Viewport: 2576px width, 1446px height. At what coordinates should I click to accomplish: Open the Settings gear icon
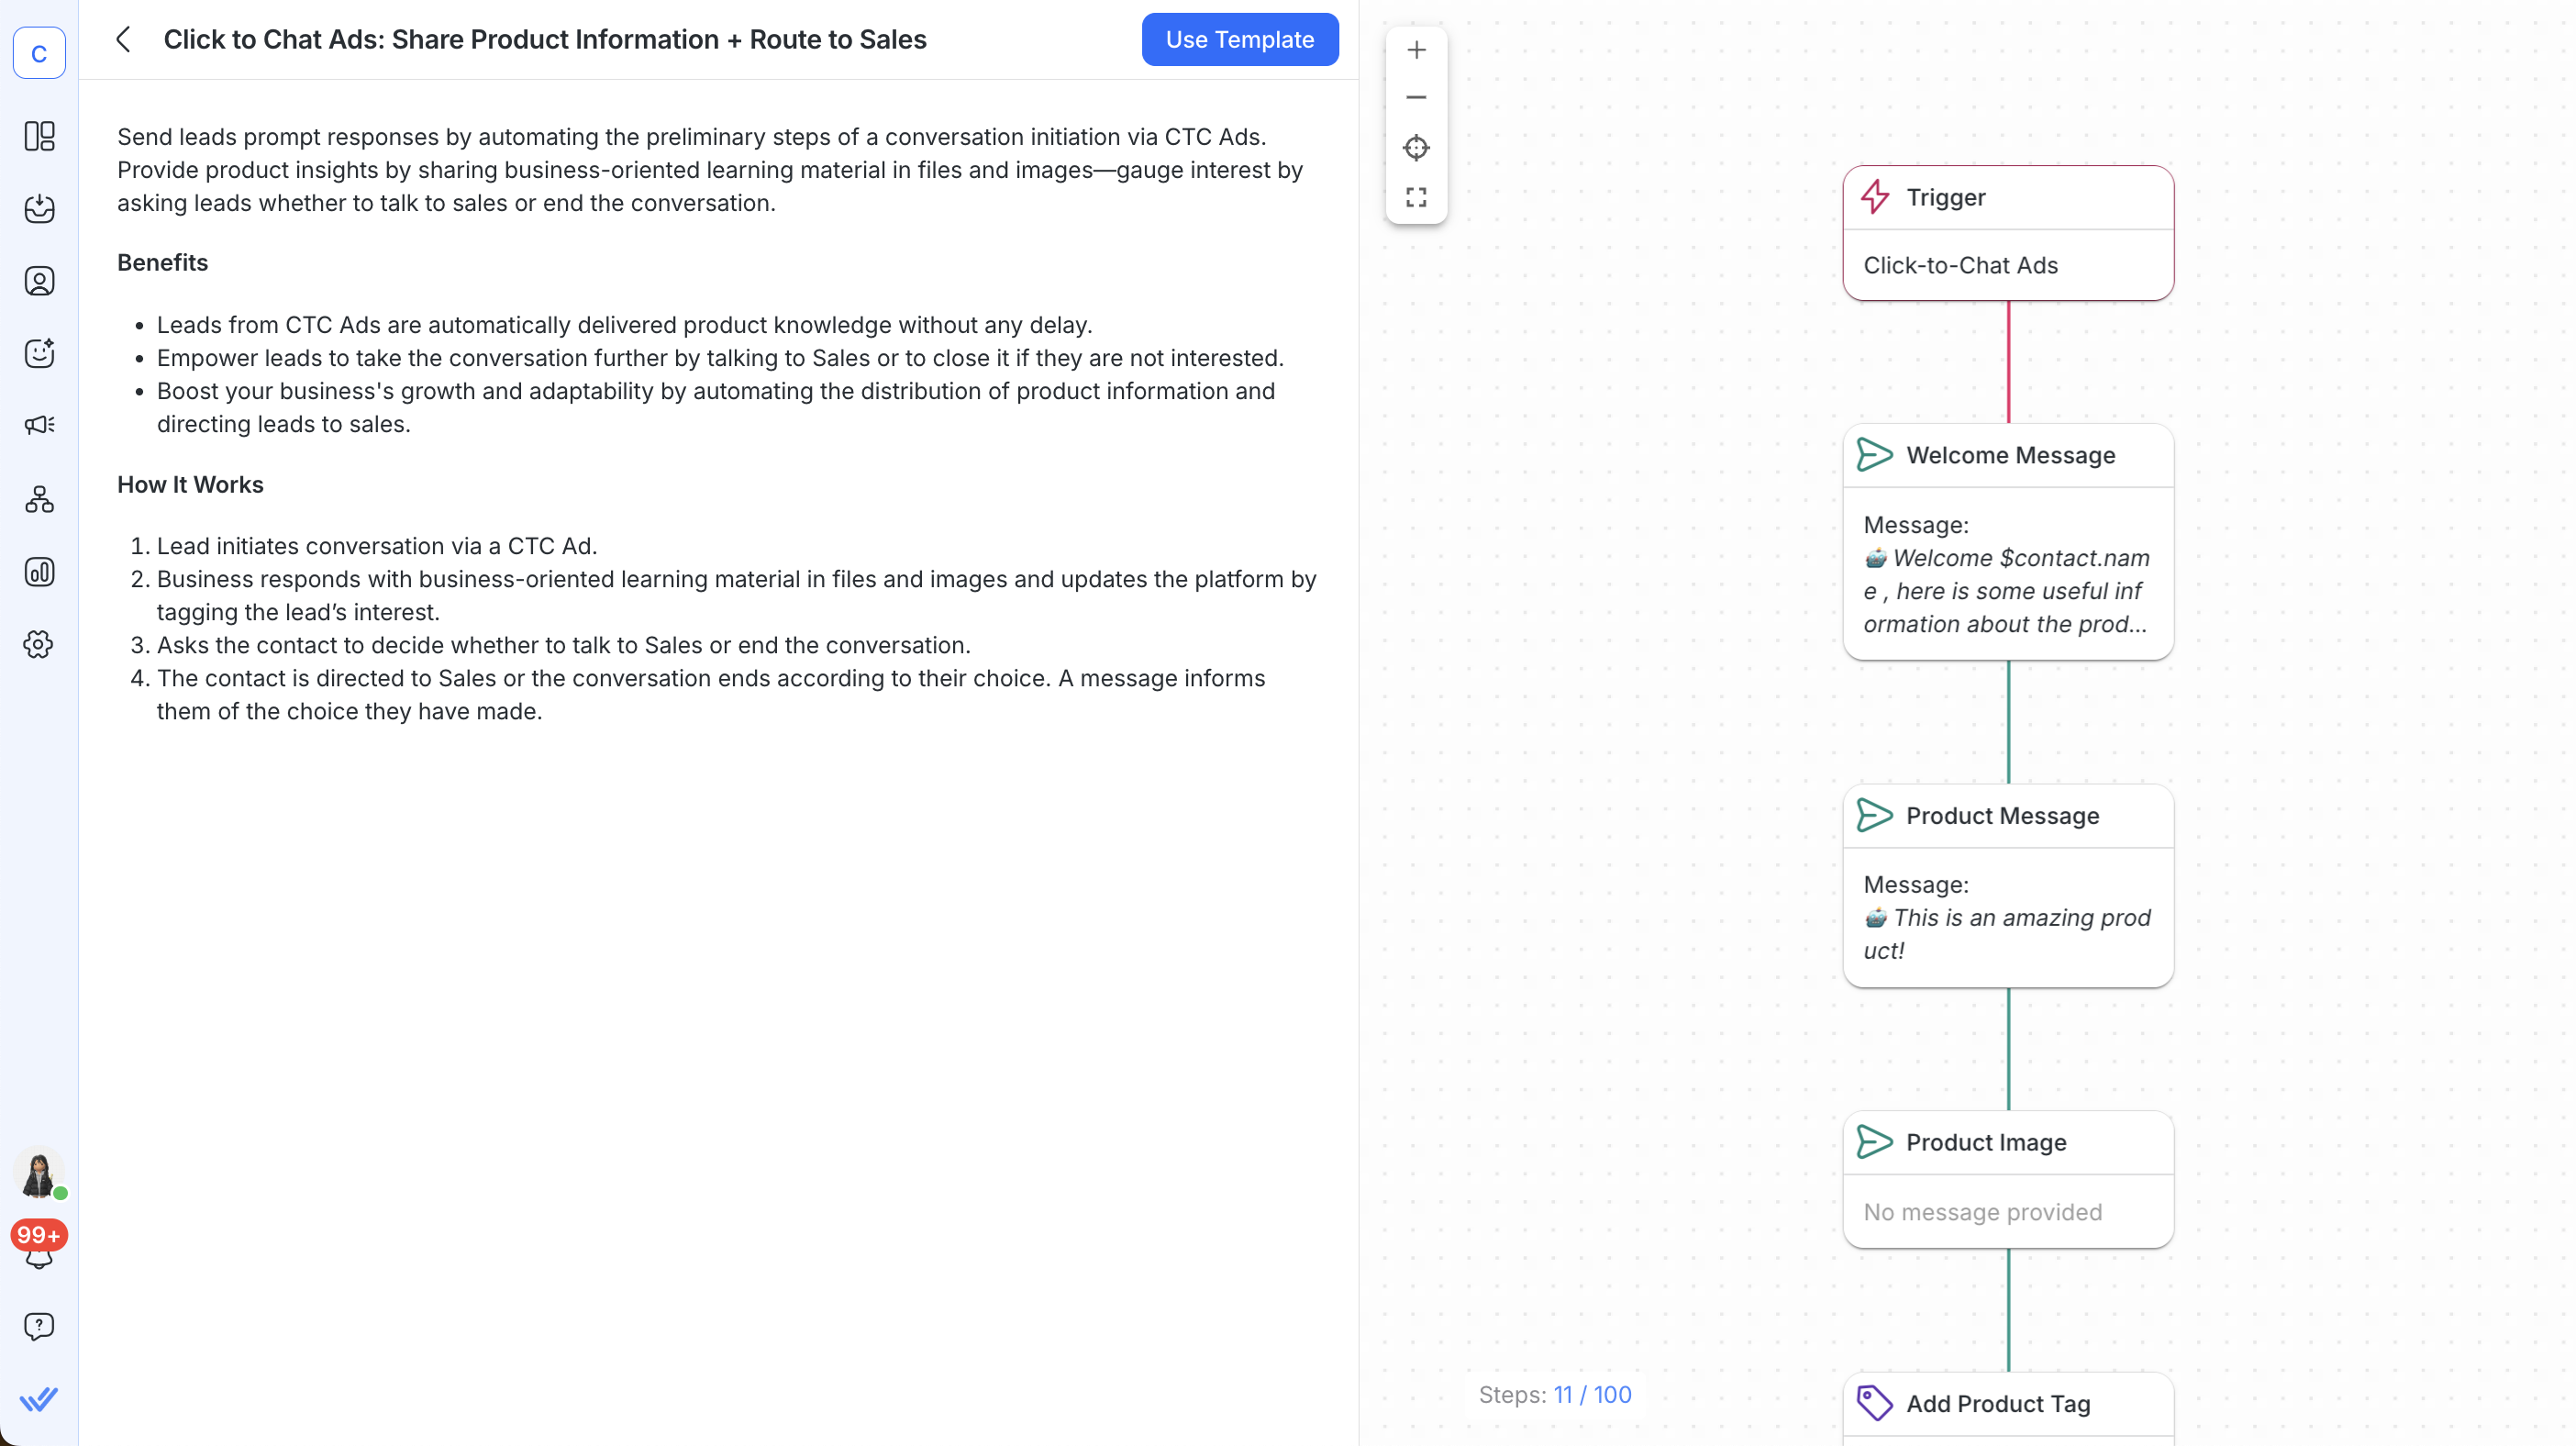tap(39, 644)
